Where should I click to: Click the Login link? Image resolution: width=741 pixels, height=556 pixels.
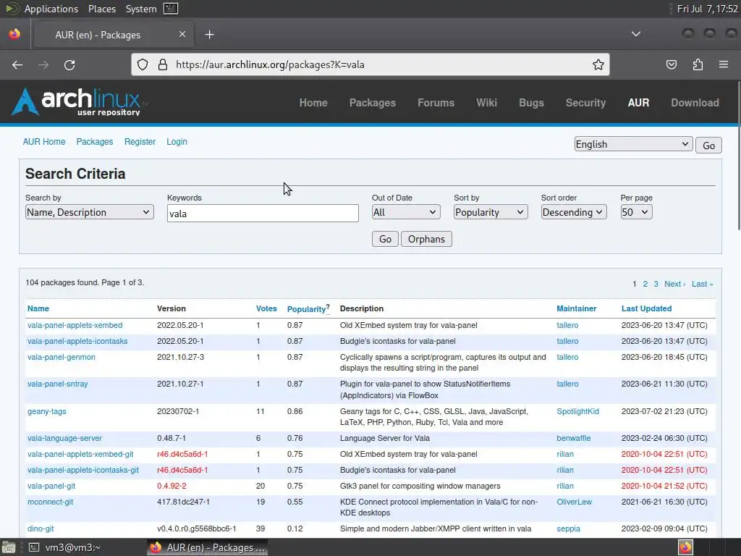[x=177, y=141]
